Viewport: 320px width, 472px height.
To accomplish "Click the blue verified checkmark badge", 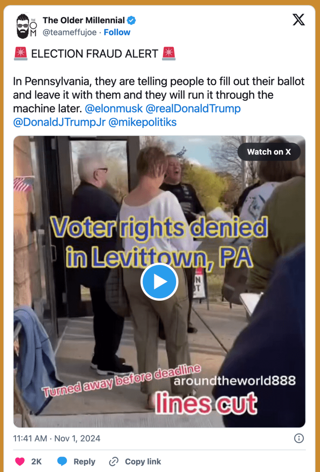I will pos(131,20).
